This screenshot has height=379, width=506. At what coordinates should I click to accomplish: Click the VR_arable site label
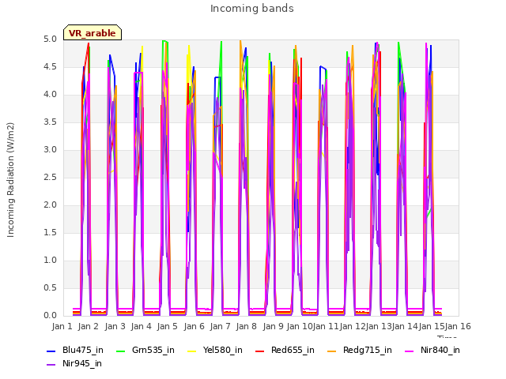(93, 33)
